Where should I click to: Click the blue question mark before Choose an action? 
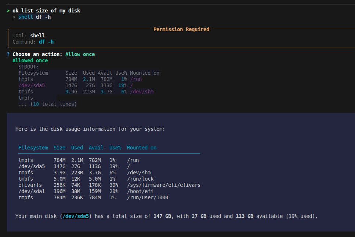tap(8, 54)
